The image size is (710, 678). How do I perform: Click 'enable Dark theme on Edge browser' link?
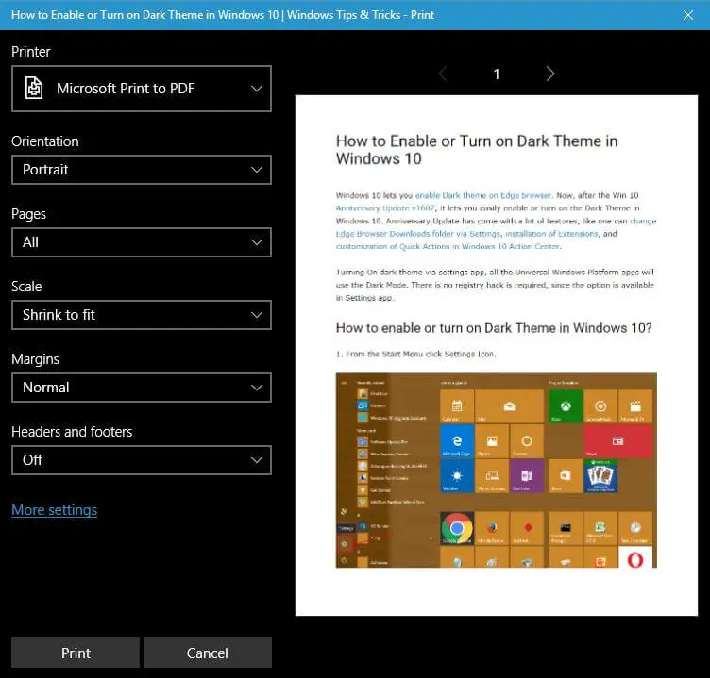[483, 195]
